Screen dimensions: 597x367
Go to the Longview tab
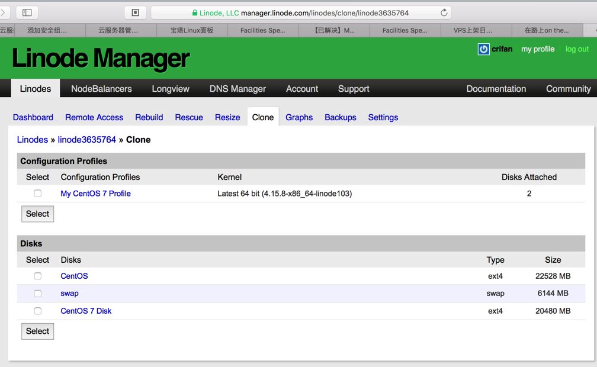pos(171,89)
